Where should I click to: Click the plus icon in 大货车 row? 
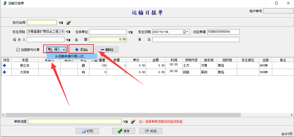pos(4,72)
